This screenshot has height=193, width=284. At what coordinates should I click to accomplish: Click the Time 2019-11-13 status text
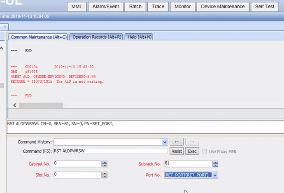pyautogui.click(x=24, y=16)
